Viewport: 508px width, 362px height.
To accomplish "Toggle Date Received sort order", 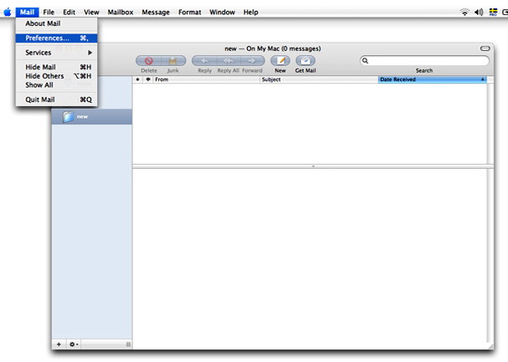I will pyautogui.click(x=432, y=79).
